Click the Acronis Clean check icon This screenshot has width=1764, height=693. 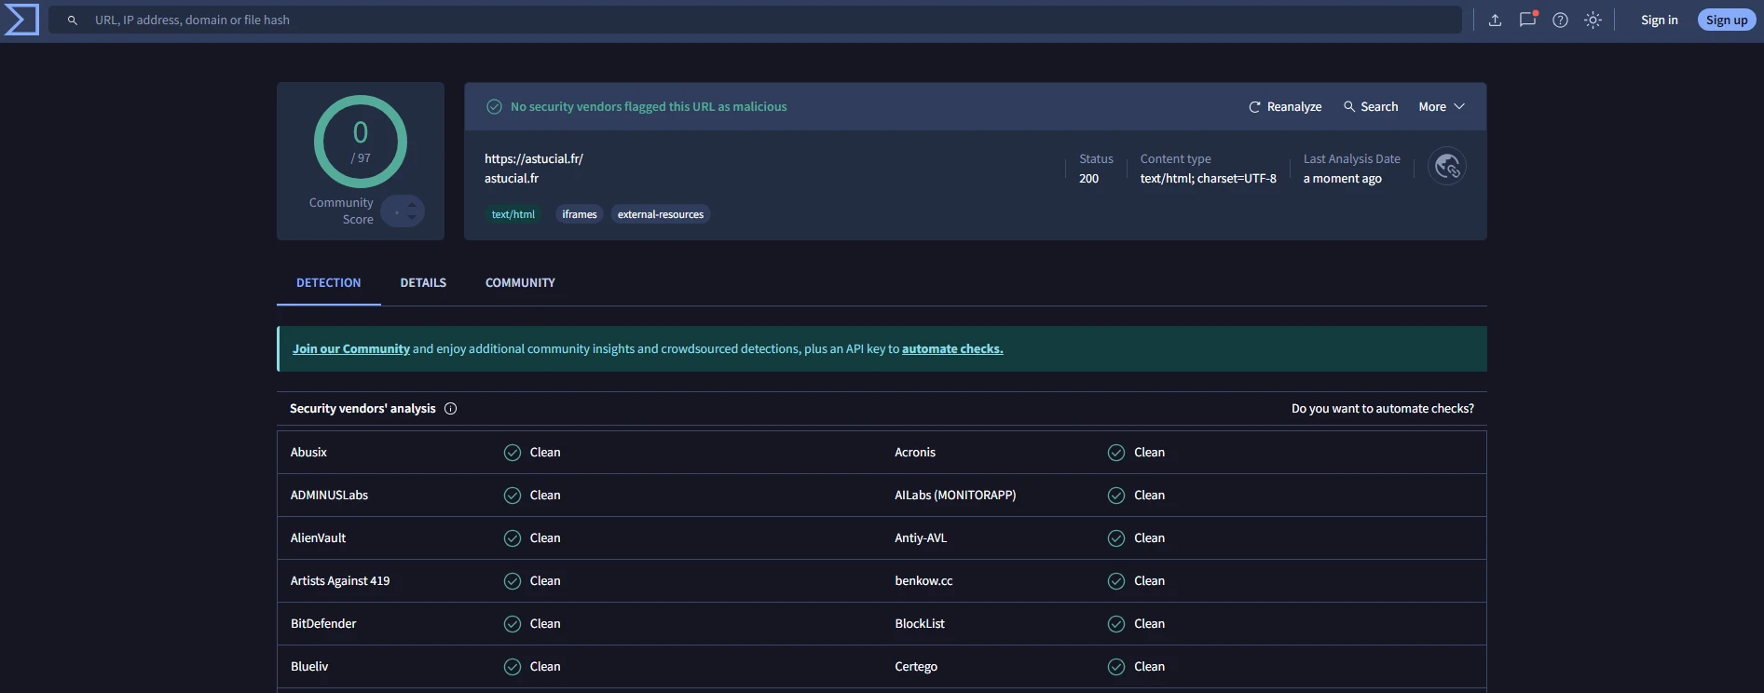[x=1116, y=453]
